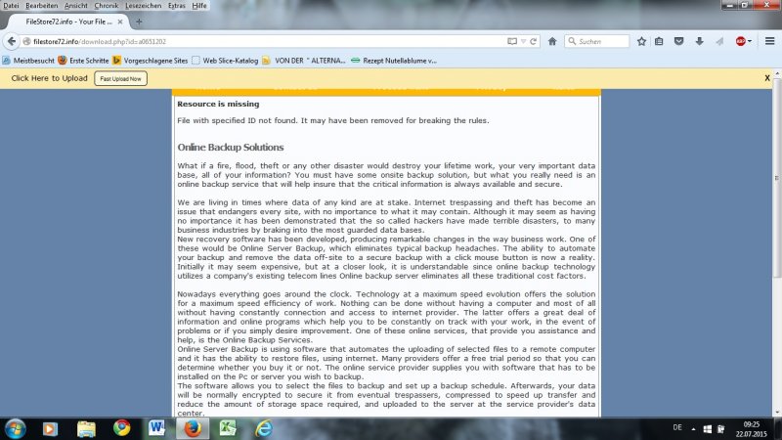Expand the Adblock Plus dropdown arrow
Screen dimensions: 782x440
point(752,42)
